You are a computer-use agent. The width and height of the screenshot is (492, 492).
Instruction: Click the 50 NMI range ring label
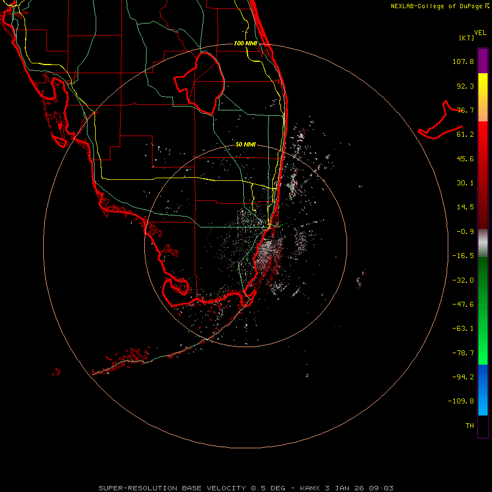[x=245, y=145]
